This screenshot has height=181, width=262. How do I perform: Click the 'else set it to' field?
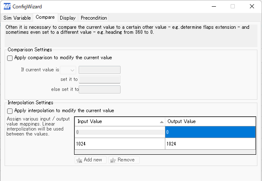(100, 89)
